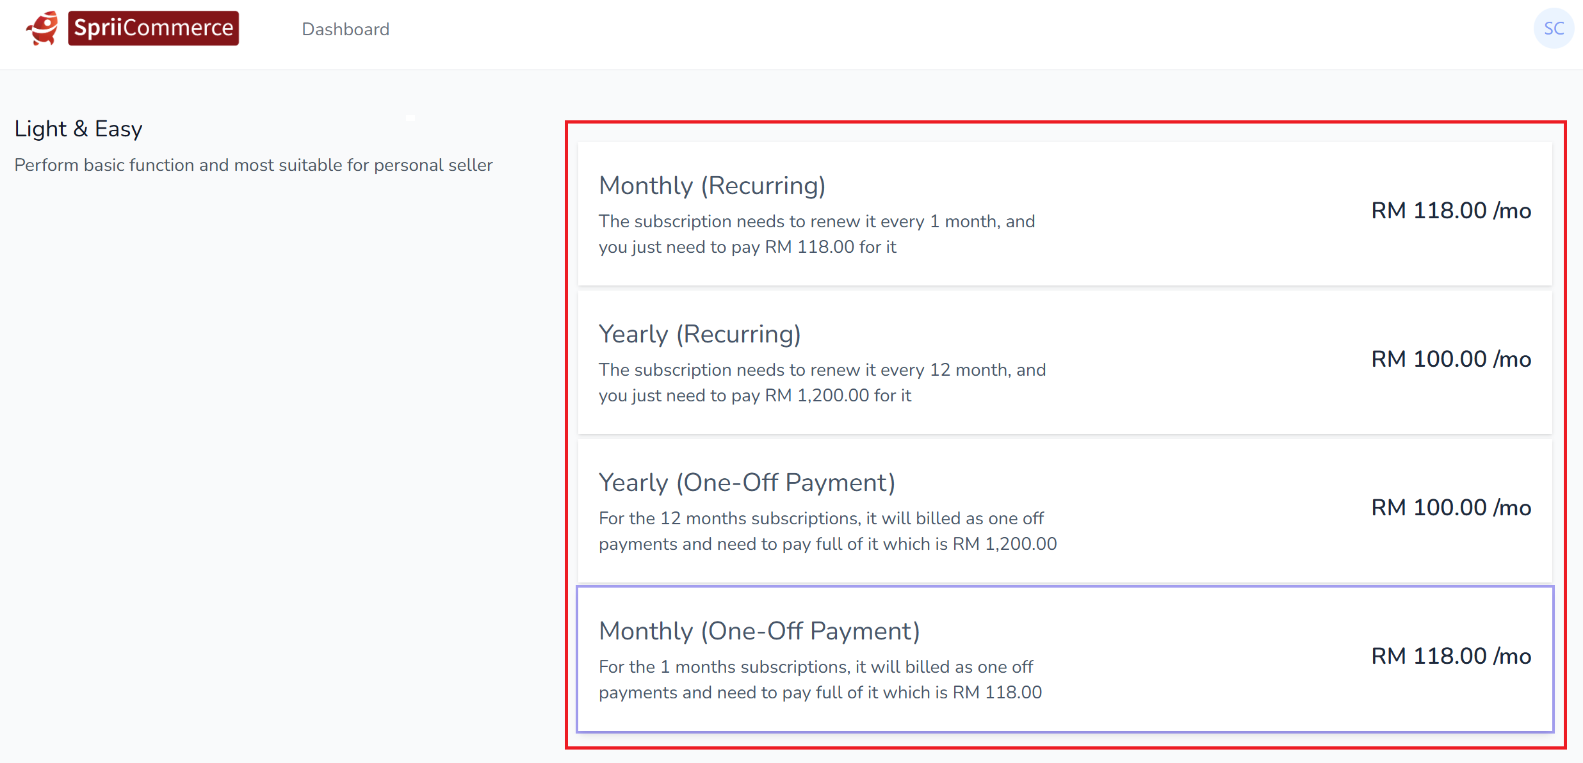Open the Dashboard navigation link
The height and width of the screenshot is (763, 1583).
point(345,29)
